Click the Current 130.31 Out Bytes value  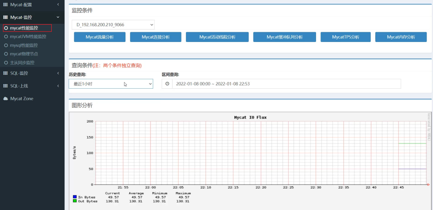pos(112,201)
